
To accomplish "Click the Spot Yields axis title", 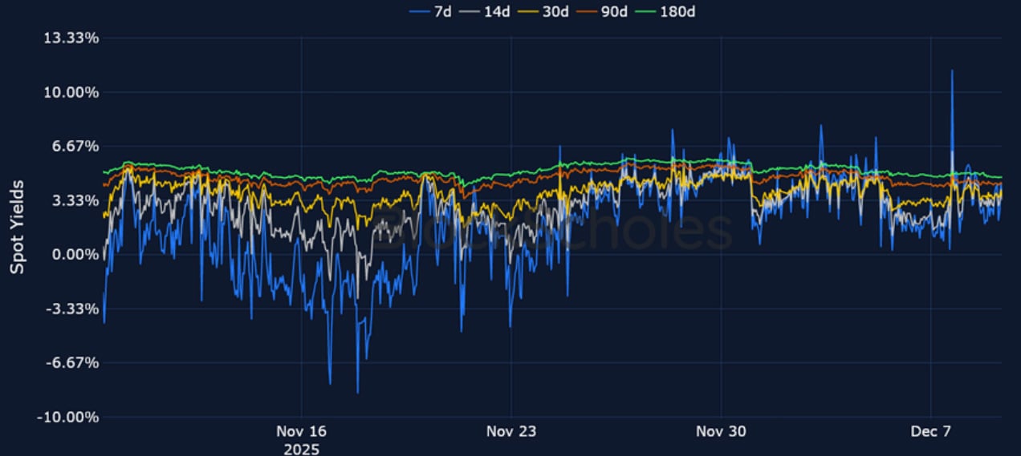I will (17, 227).
